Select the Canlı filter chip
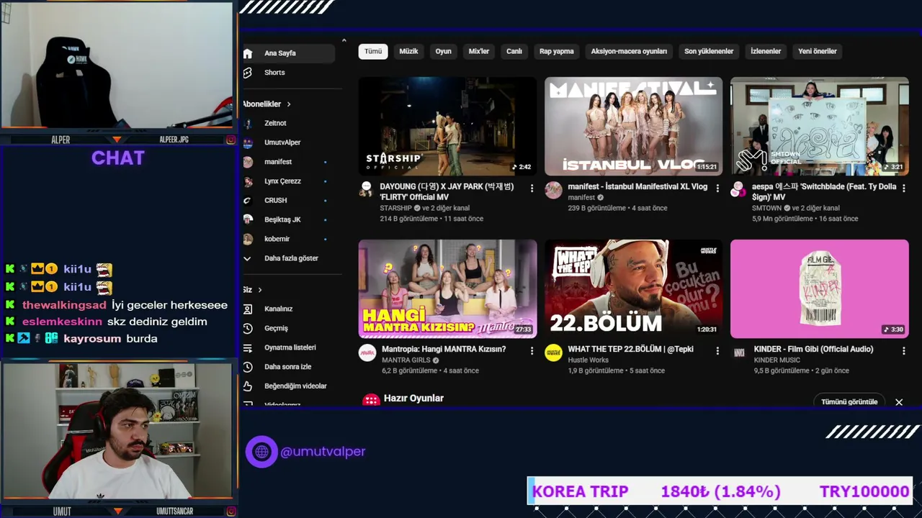922x518 pixels. pyautogui.click(x=514, y=51)
